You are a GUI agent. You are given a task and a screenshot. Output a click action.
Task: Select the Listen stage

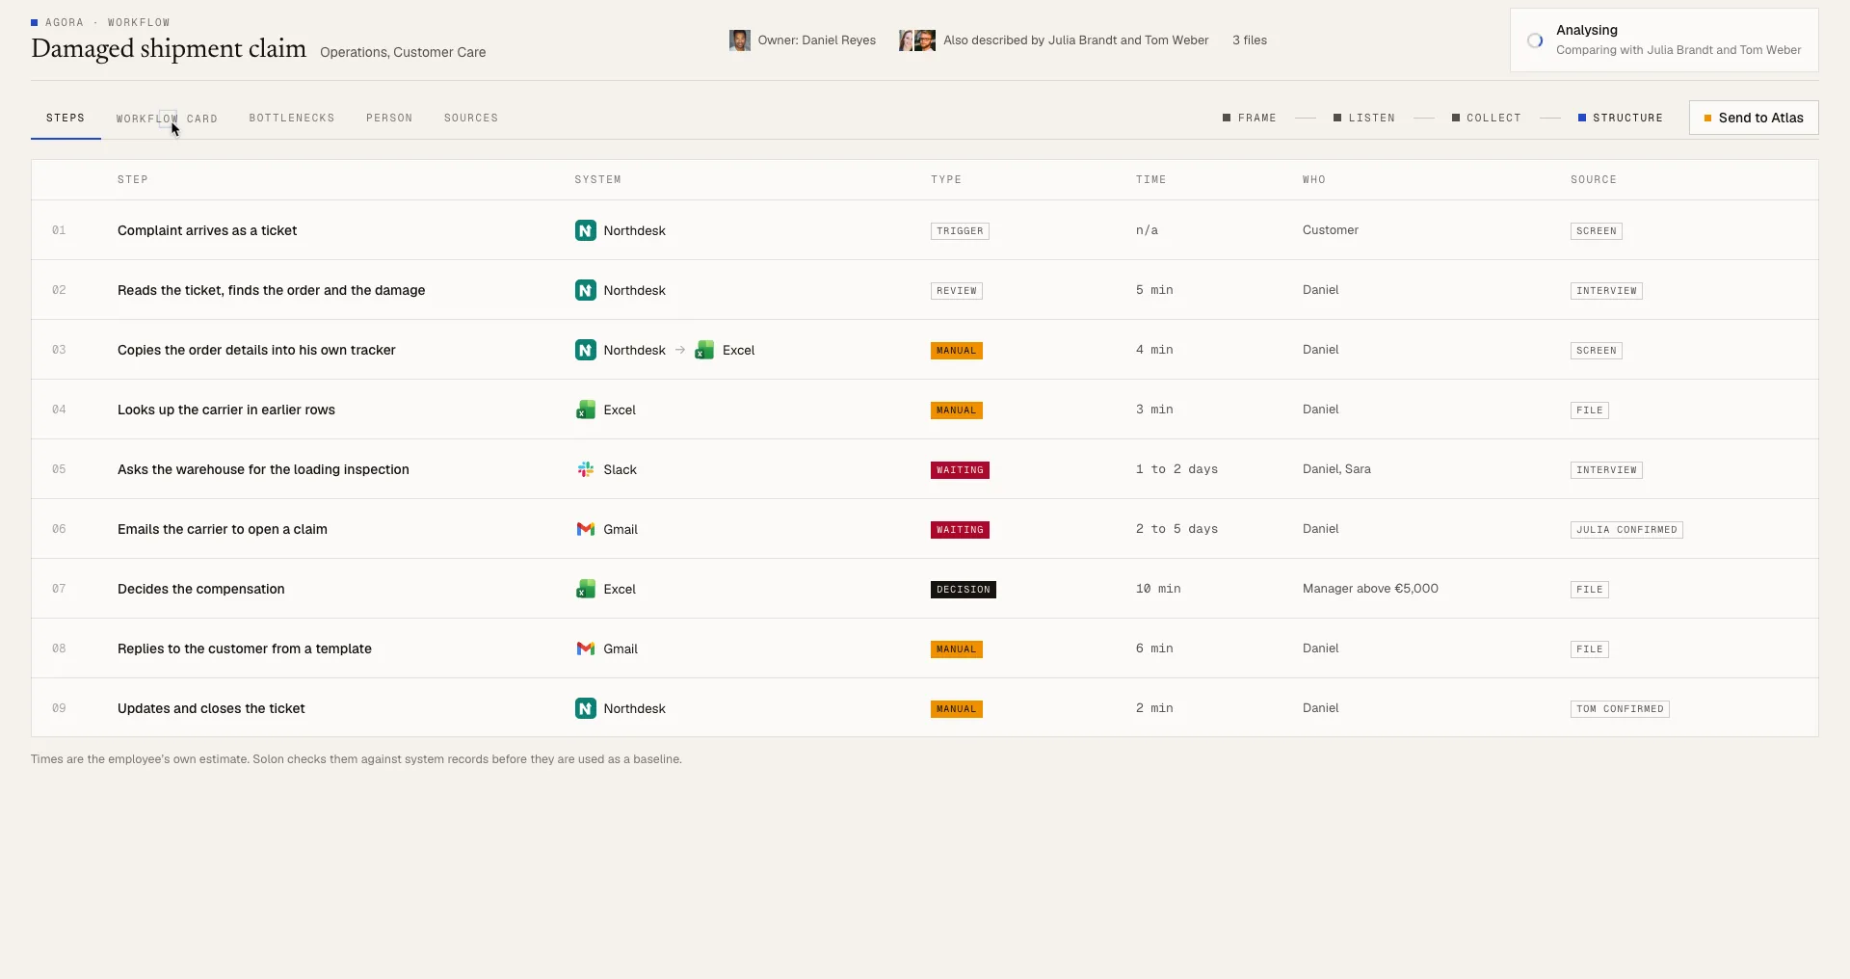(x=1364, y=118)
